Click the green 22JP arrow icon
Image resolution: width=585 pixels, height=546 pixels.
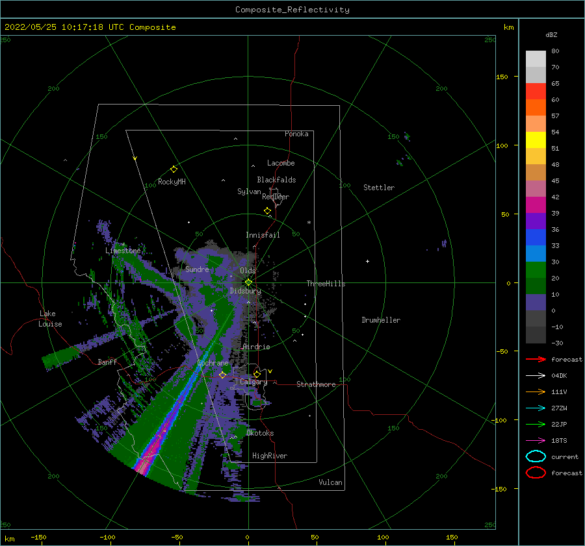pos(536,424)
